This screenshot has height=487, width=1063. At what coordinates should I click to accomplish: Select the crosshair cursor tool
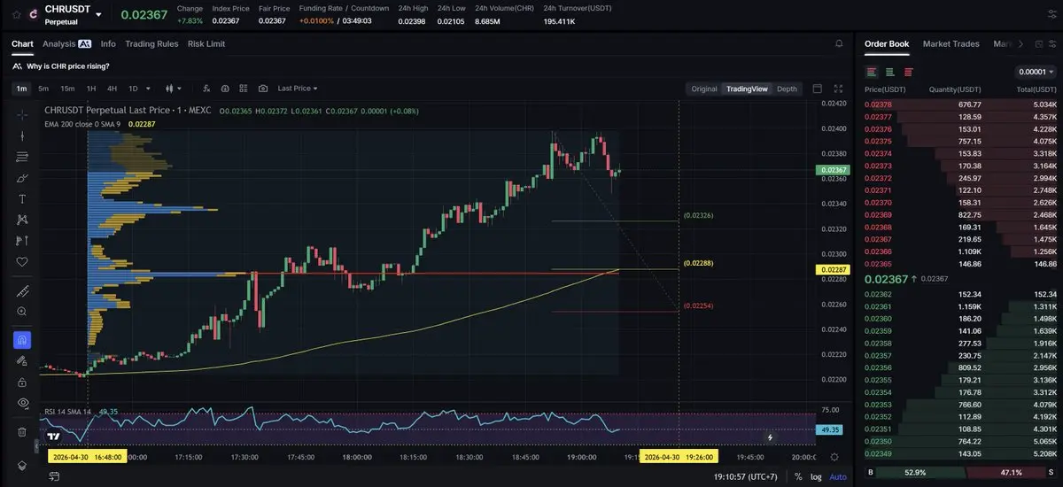click(x=22, y=114)
